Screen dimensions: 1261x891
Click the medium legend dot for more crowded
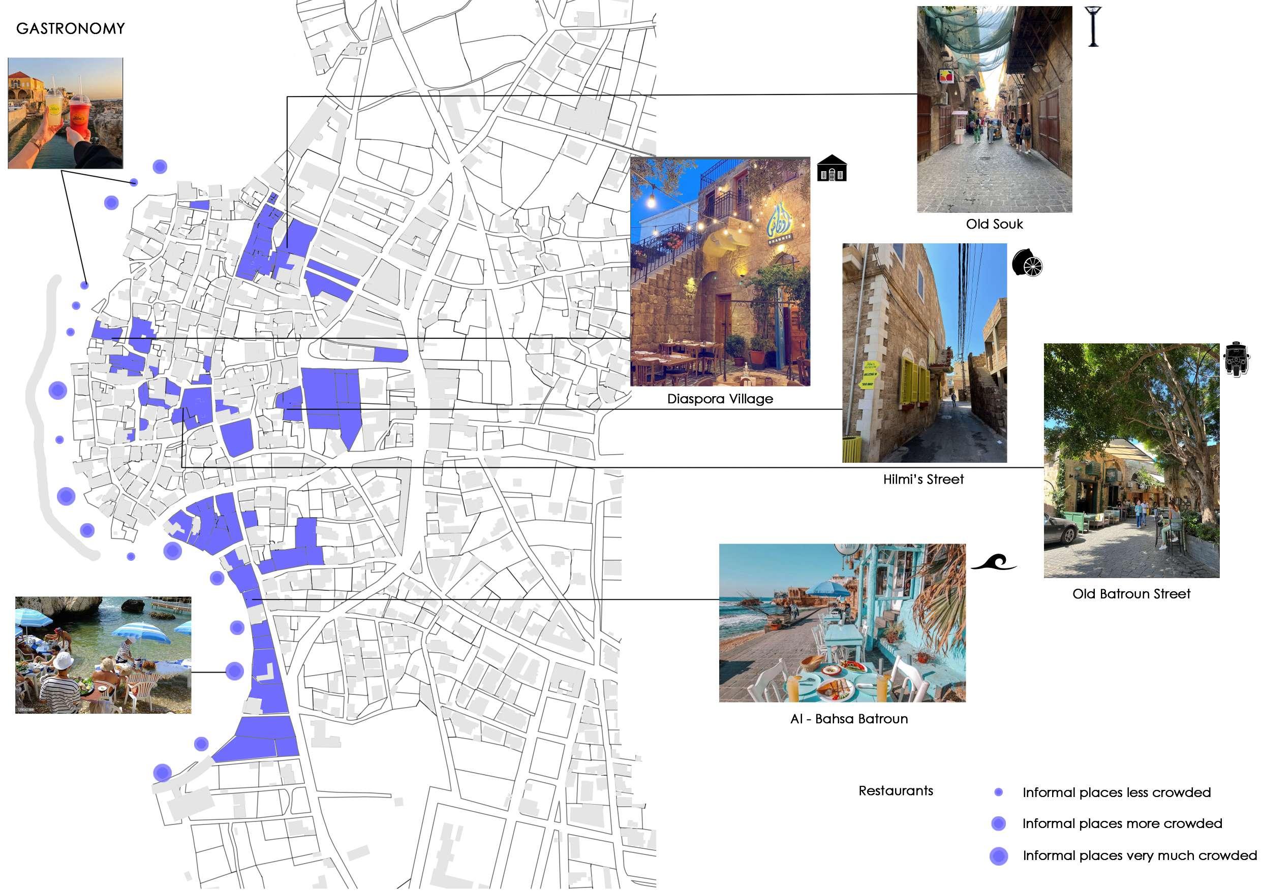click(998, 823)
